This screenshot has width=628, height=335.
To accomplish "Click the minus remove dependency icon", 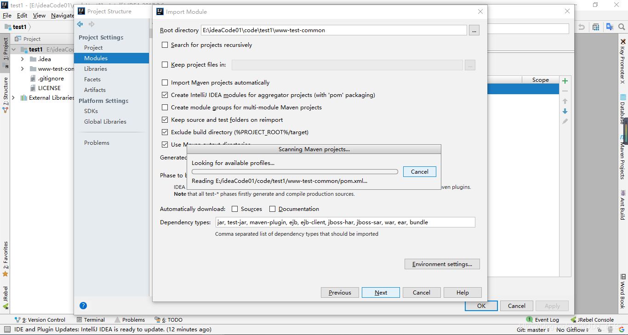I will tap(565, 91).
